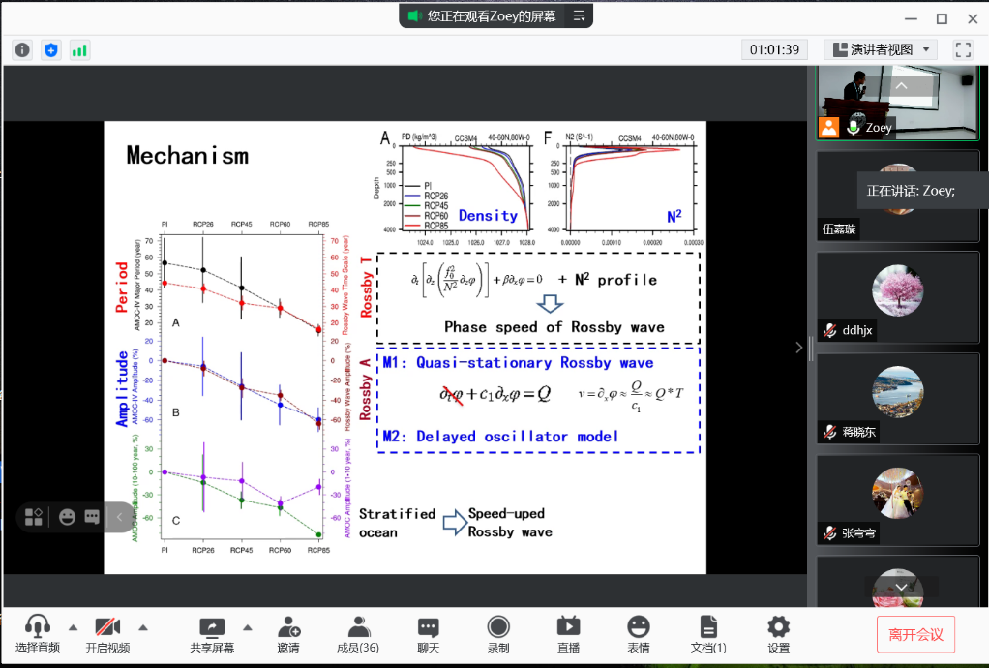Enter fullscreen mode with top-right icon
The height and width of the screenshot is (668, 989).
pos(962,49)
